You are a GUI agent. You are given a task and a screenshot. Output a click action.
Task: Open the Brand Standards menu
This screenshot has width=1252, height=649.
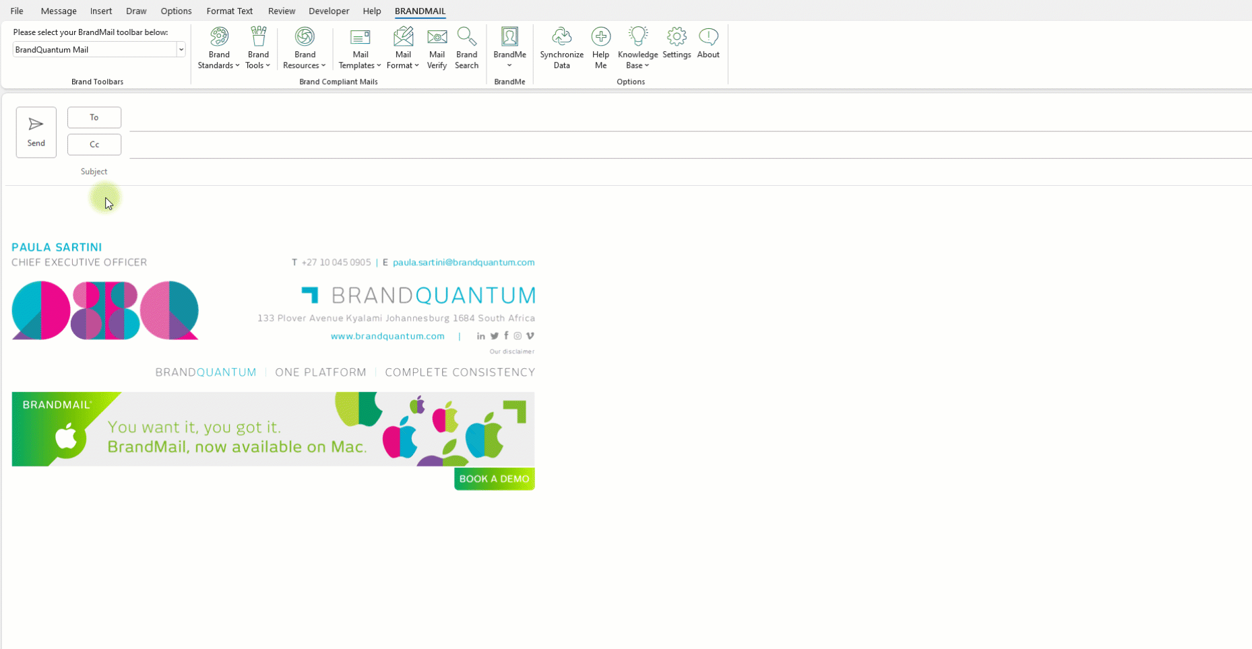tap(218, 48)
